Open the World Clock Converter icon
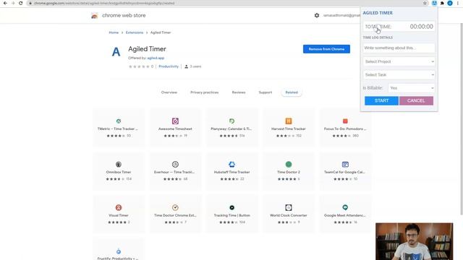 point(289,207)
